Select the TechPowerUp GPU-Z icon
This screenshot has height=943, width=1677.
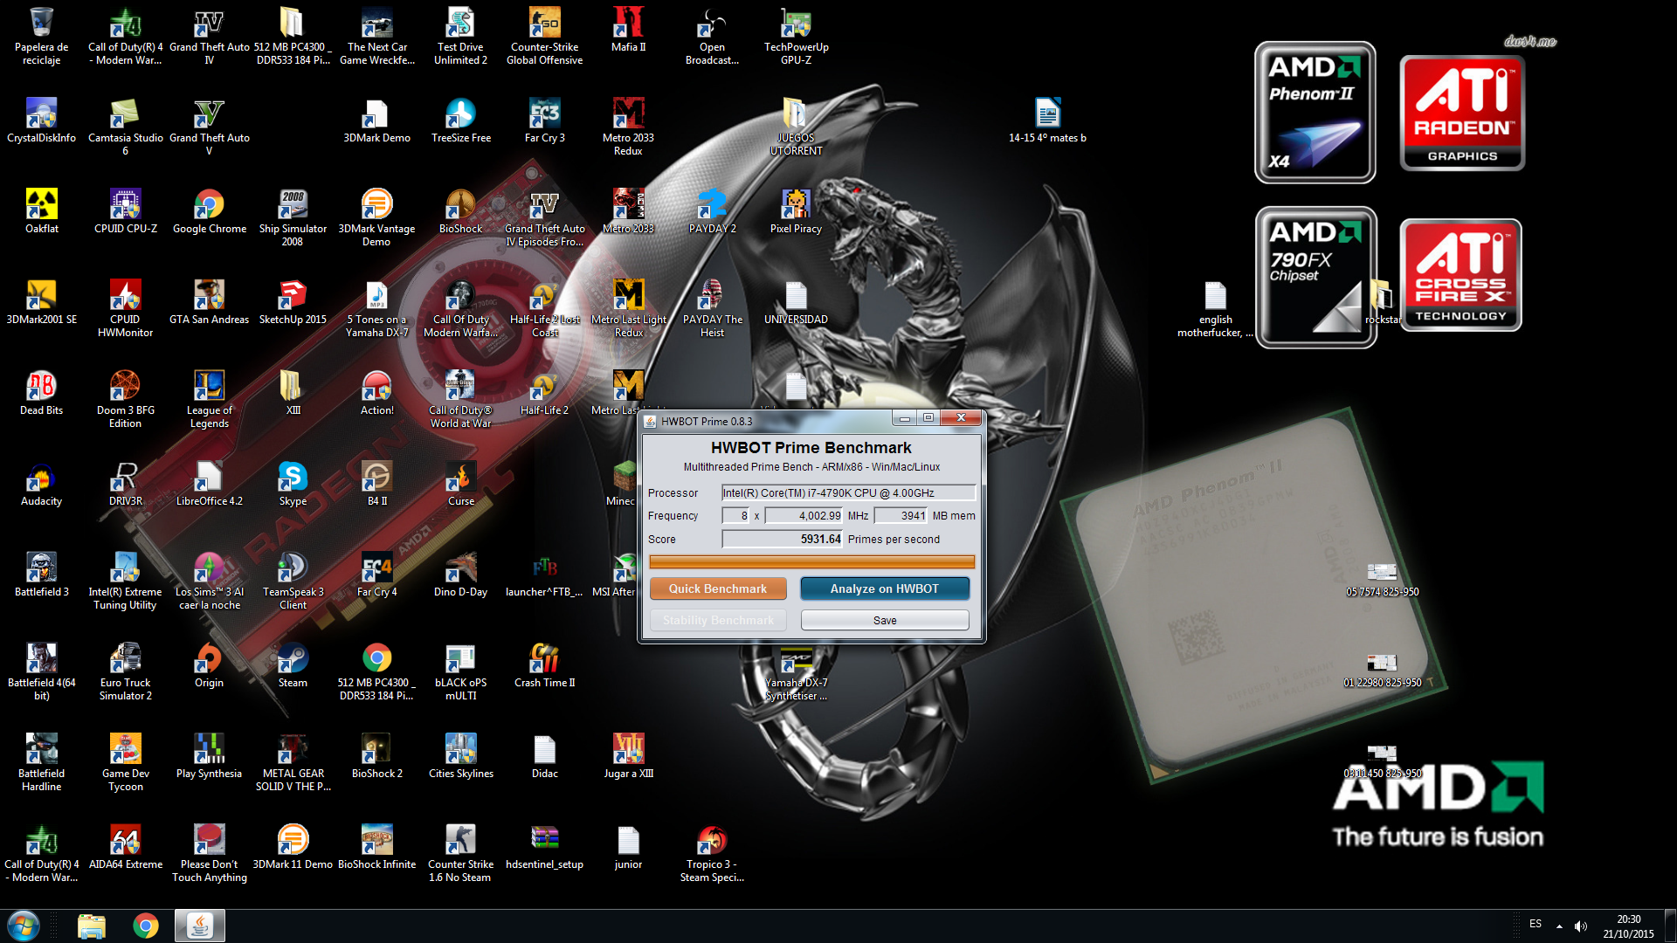coord(796,36)
